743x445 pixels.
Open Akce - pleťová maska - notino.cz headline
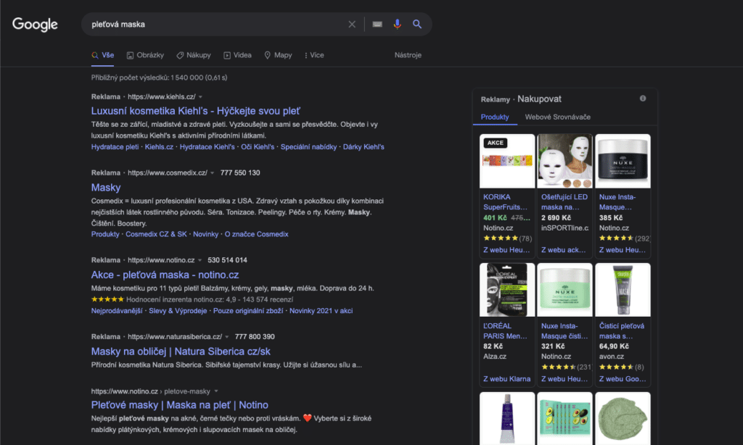[165, 275]
